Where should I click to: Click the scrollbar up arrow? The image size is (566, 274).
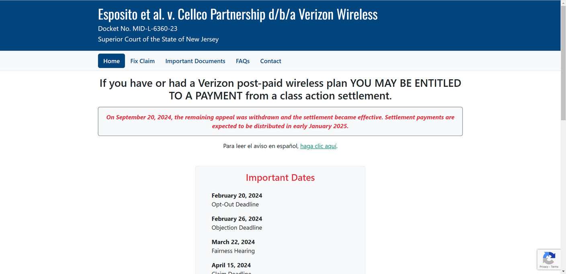pos(563,3)
